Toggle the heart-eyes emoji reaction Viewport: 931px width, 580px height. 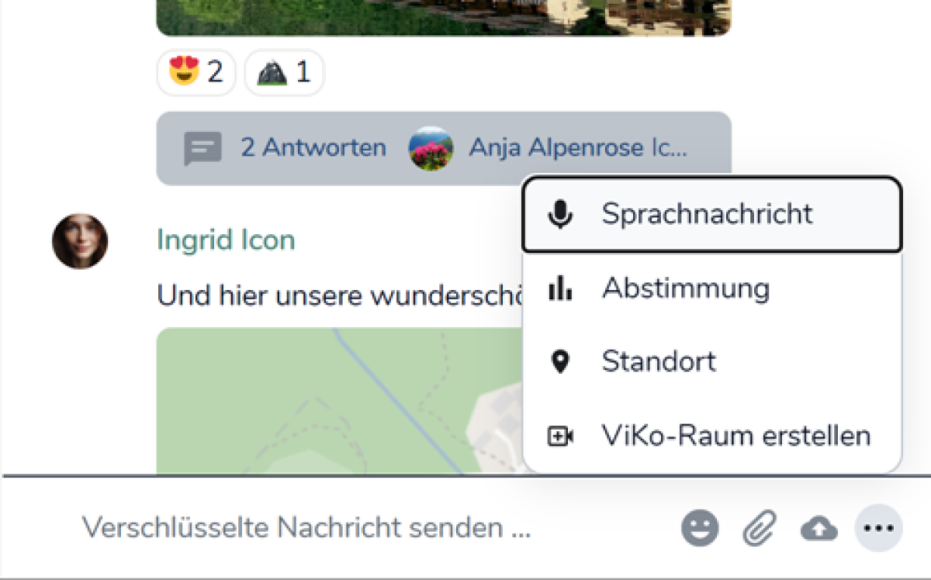coord(196,73)
